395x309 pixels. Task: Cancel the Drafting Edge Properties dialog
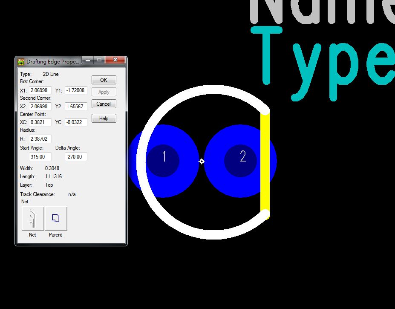(104, 104)
